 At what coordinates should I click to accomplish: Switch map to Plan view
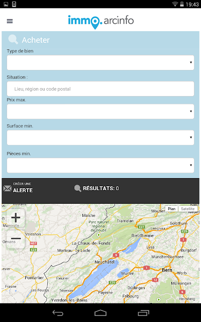(172, 209)
